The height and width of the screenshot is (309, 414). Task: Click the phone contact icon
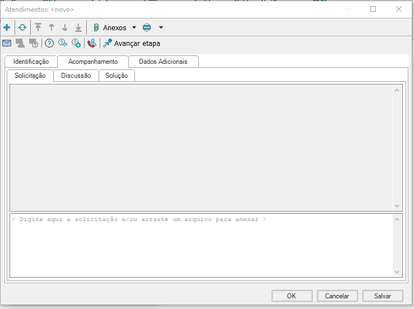tap(92, 43)
